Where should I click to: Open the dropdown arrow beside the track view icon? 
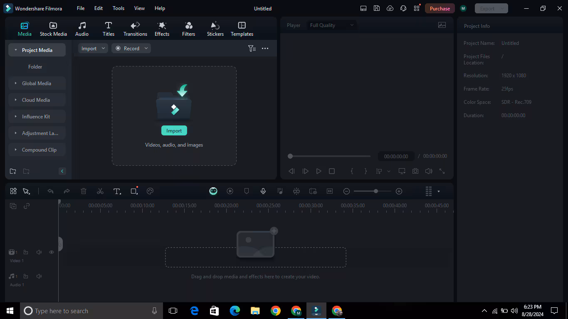(439, 191)
